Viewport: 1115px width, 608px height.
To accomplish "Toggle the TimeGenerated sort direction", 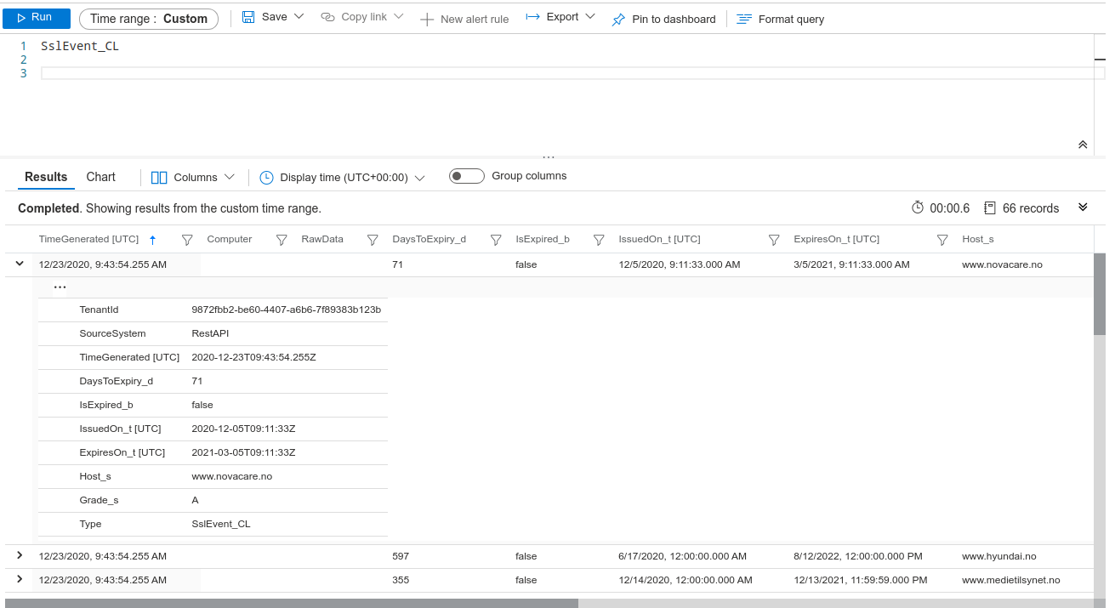I will 153,239.
